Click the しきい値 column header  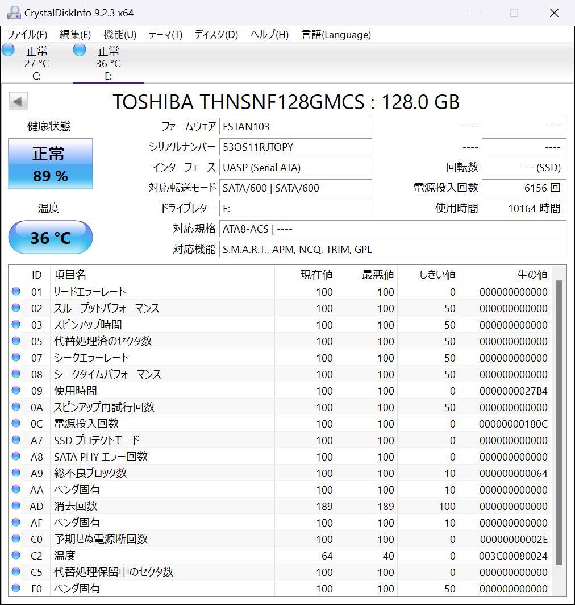[x=438, y=275]
